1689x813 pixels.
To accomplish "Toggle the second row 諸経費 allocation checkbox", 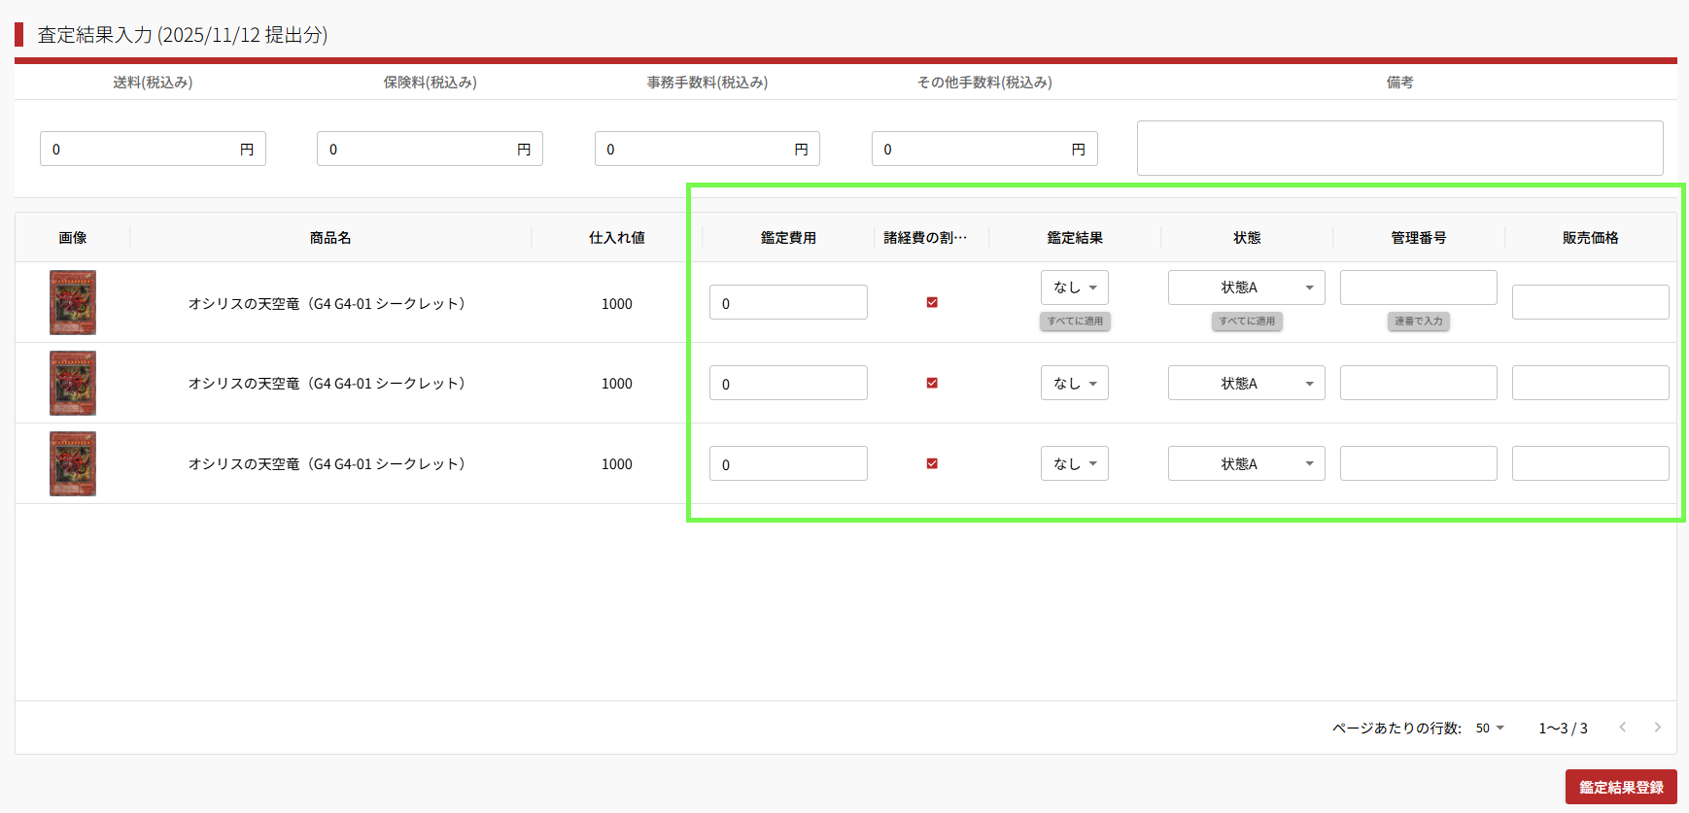I will pos(932,383).
